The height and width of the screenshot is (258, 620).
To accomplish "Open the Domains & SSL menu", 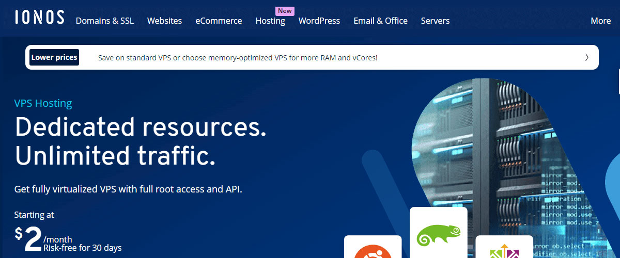I will 105,21.
